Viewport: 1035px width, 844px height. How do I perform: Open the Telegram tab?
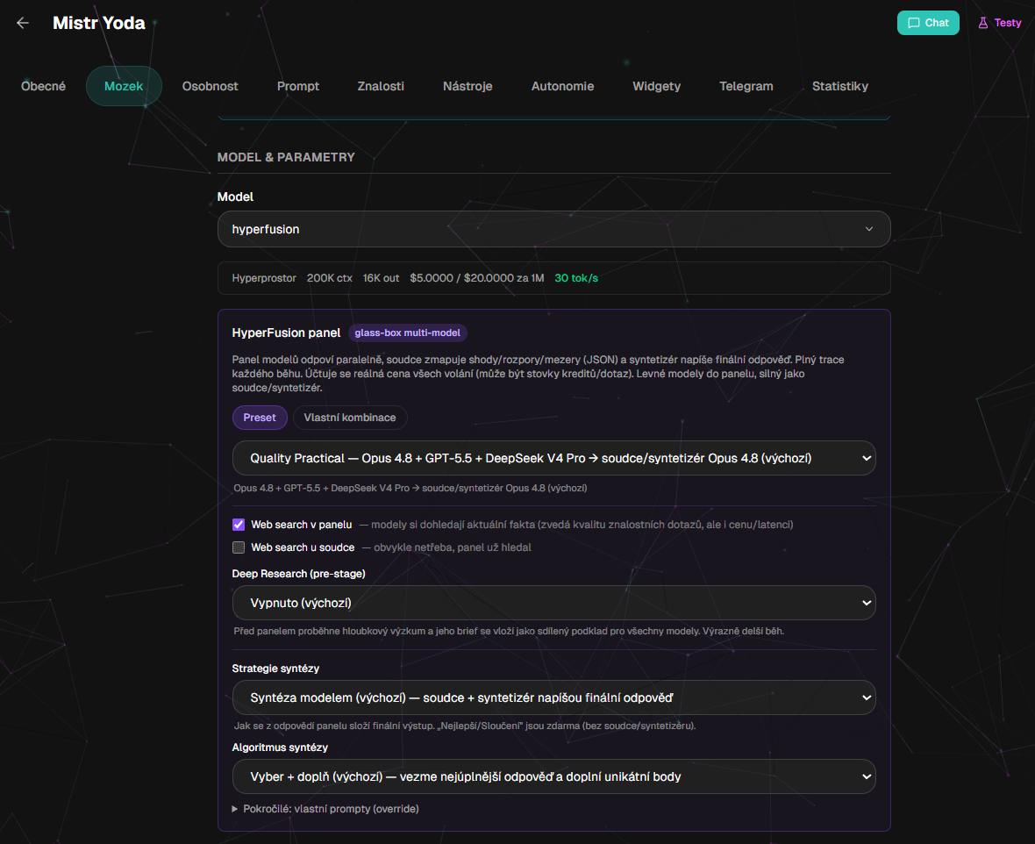[x=746, y=86]
